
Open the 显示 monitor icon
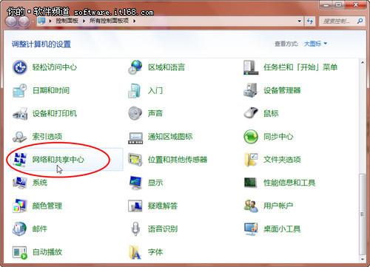pyautogui.click(x=135, y=183)
